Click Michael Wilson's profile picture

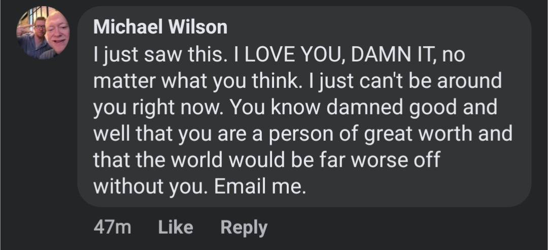point(43,33)
